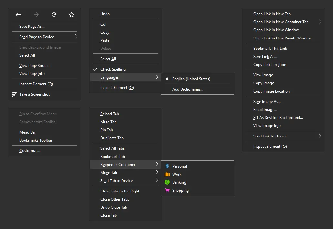Click the Banking container dollar icon
Viewport: 333px width, 229px height.
[x=167, y=182]
